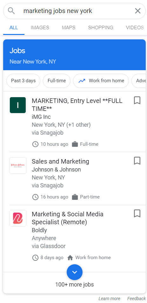Filter by Work from home chip
Viewport: 147px width, 303px height.
pyautogui.click(x=101, y=81)
